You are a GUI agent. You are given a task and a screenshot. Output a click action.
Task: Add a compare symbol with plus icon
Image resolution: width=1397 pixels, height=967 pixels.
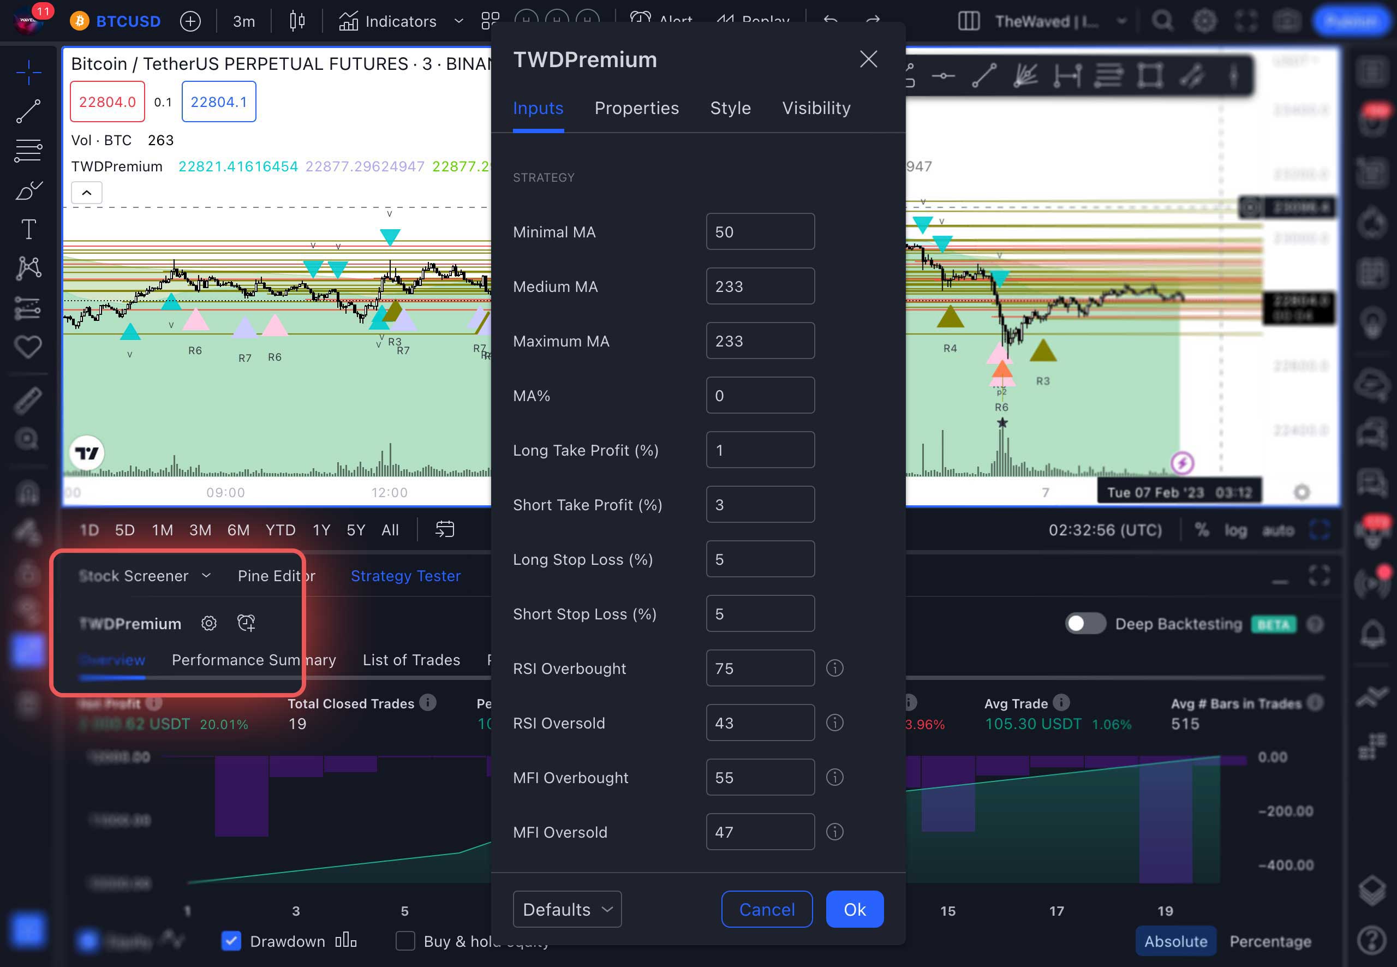coord(190,22)
